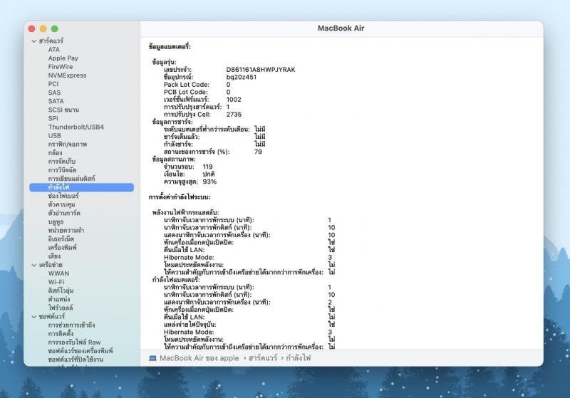Screen dimensions: 570x398
Task: Collapse the ฮาร์ดแวร์ section in sidebar
Action: pyautogui.click(x=33, y=41)
